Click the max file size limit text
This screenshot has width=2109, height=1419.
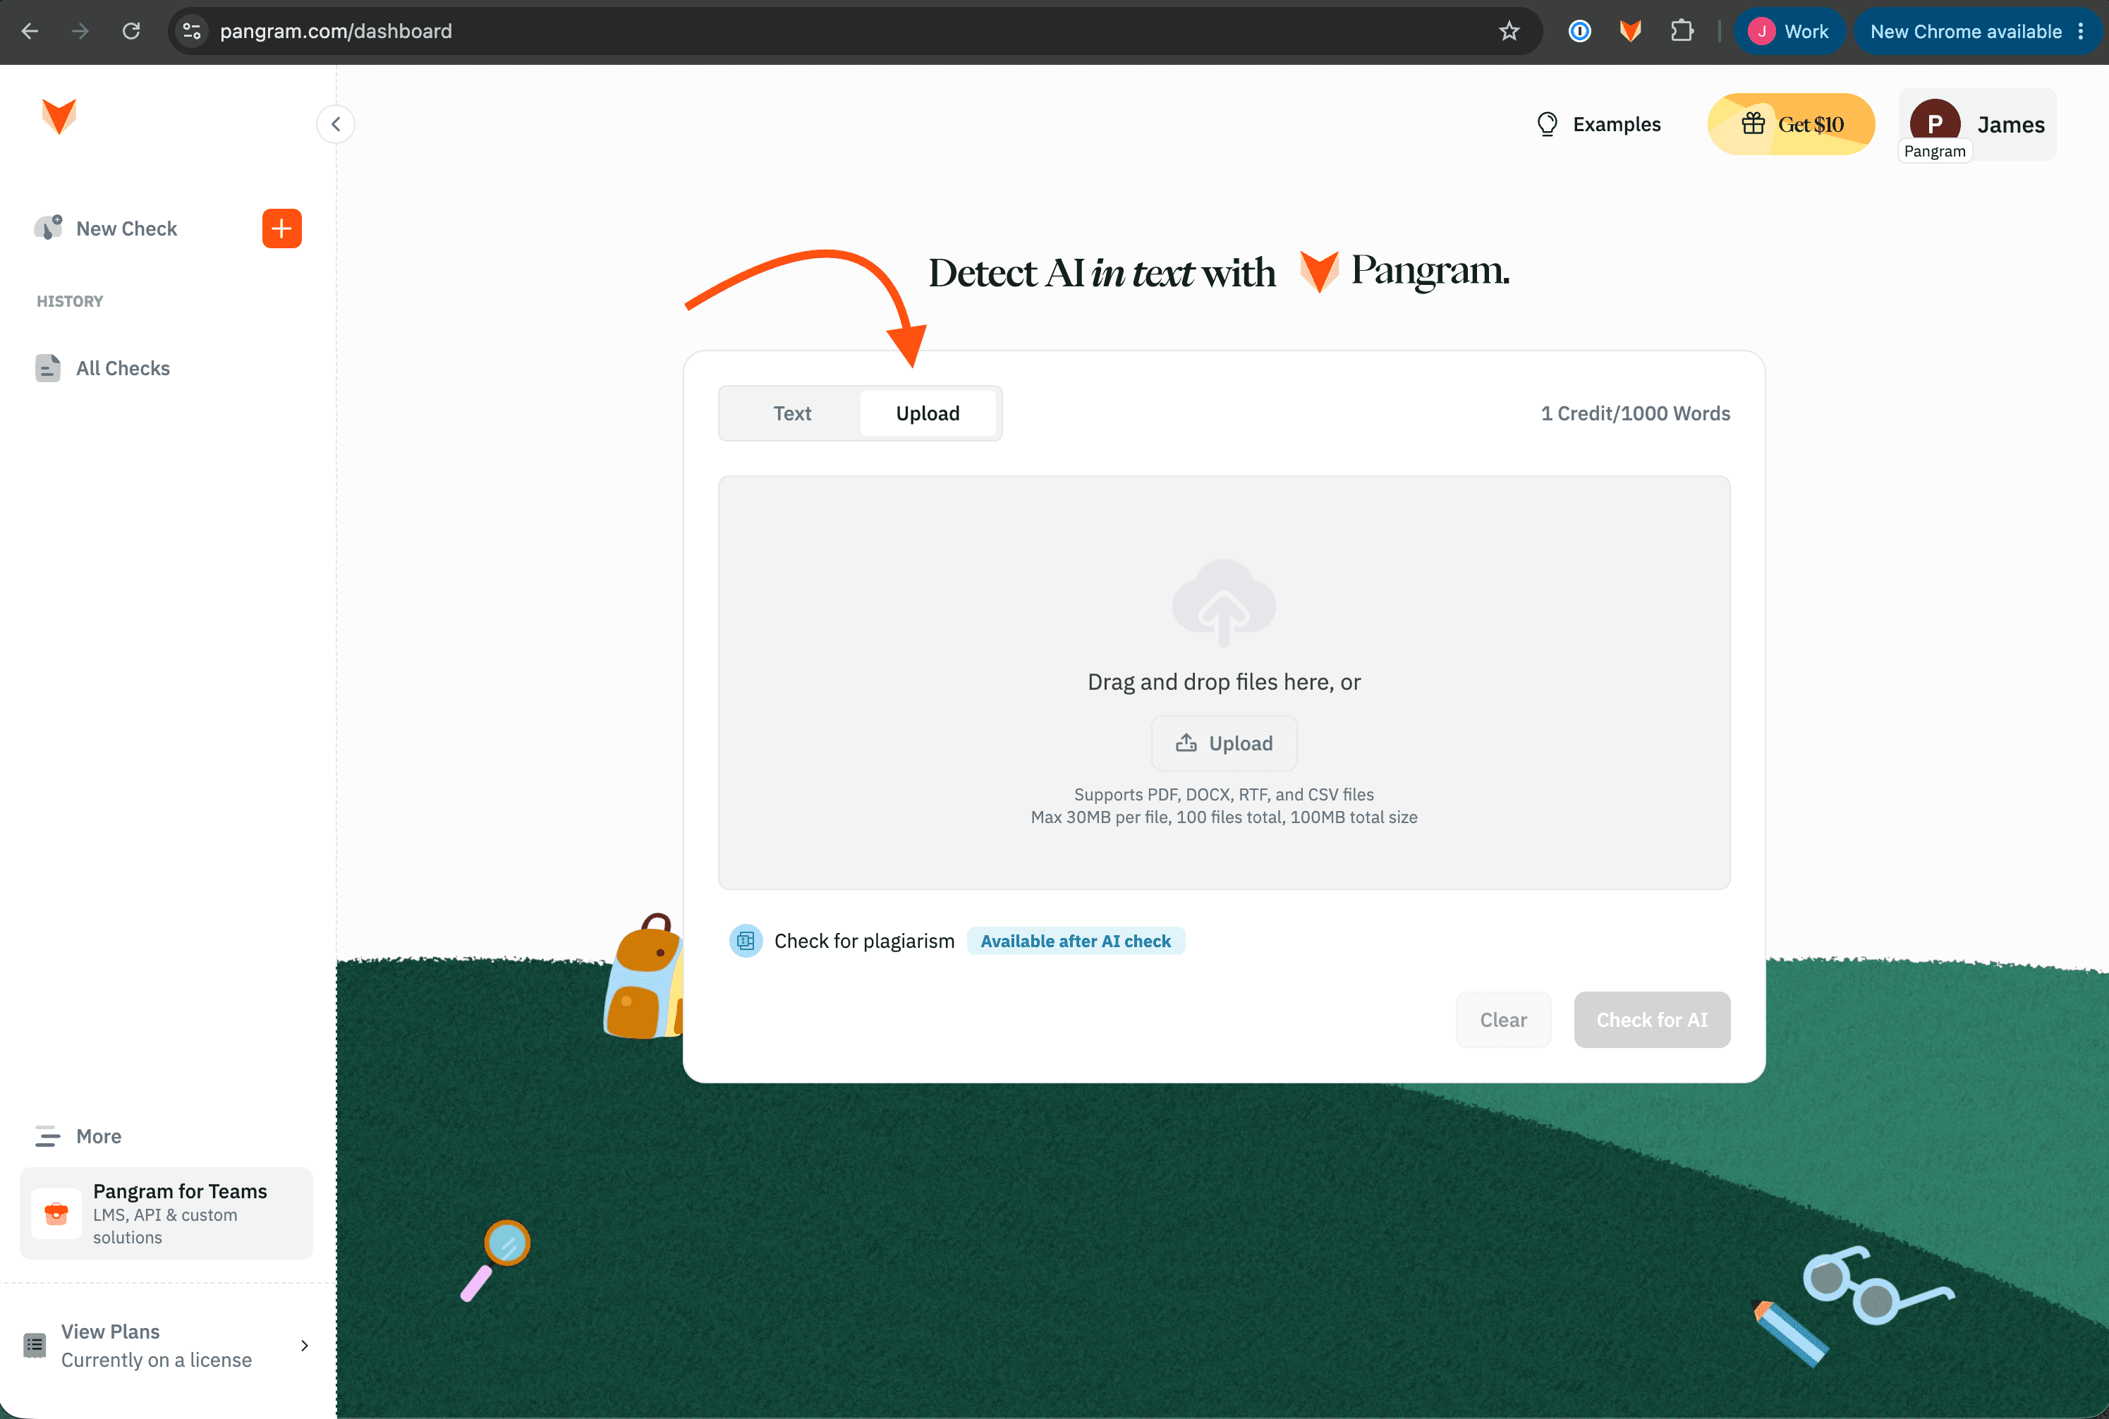point(1224,817)
